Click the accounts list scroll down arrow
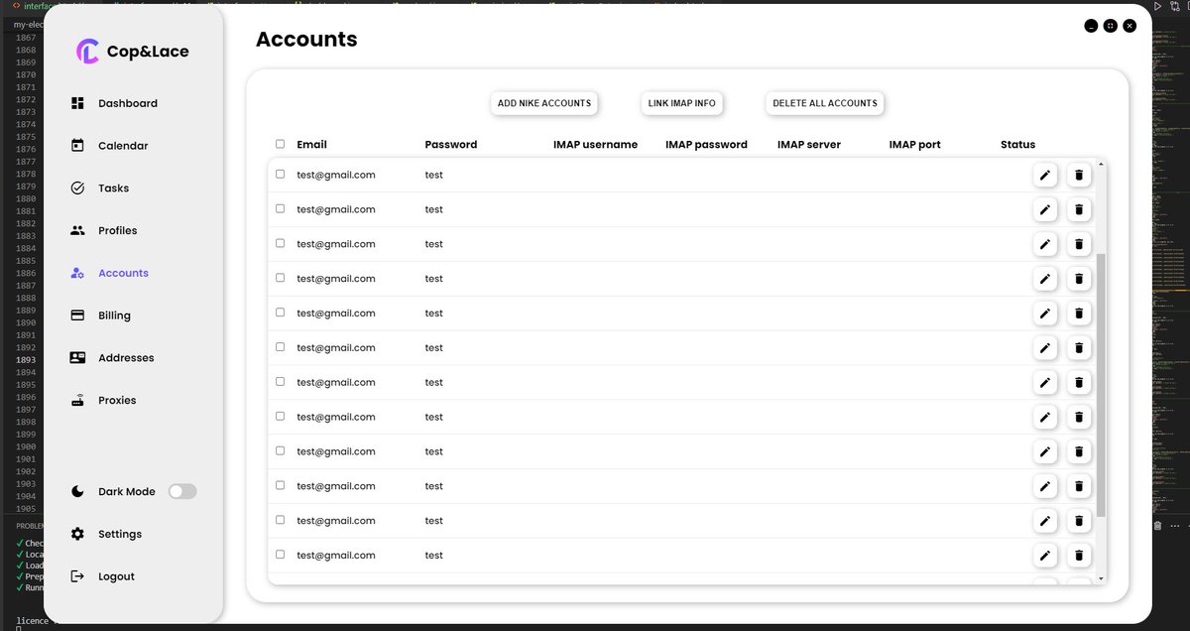The image size is (1190, 631). (1101, 578)
